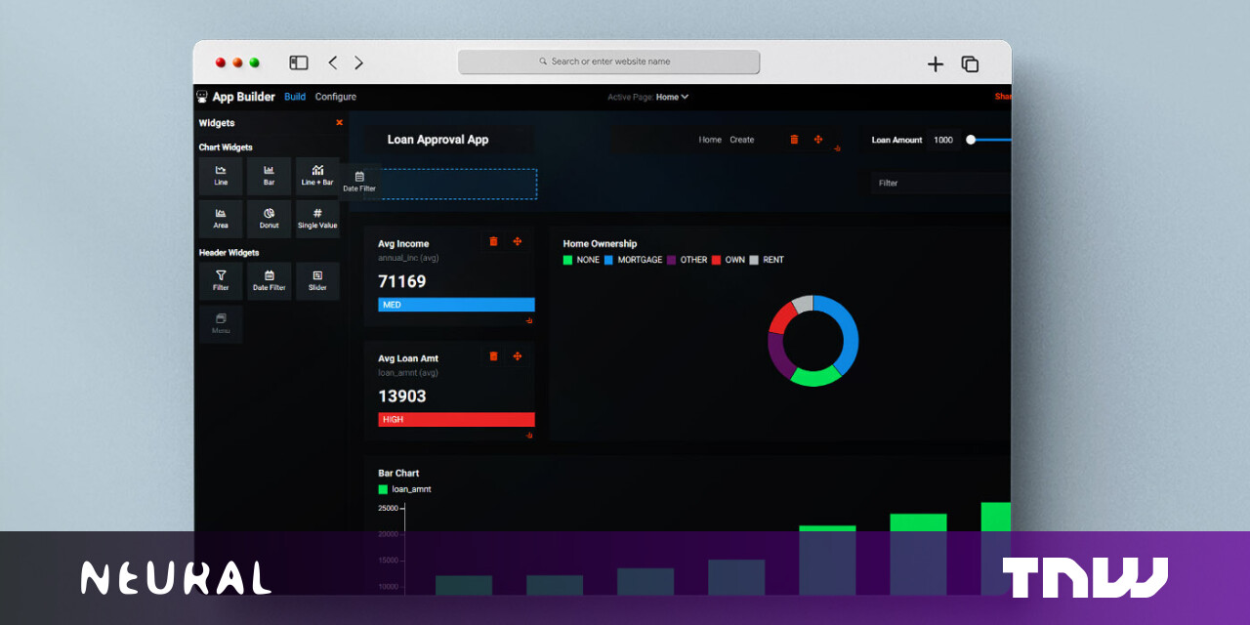Add a Single Value widget
This screenshot has width=1250, height=625.
tap(317, 219)
